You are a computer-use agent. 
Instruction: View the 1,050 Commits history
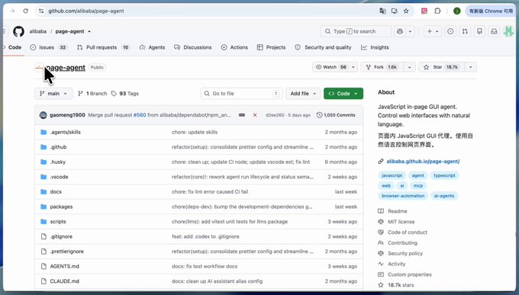point(336,115)
